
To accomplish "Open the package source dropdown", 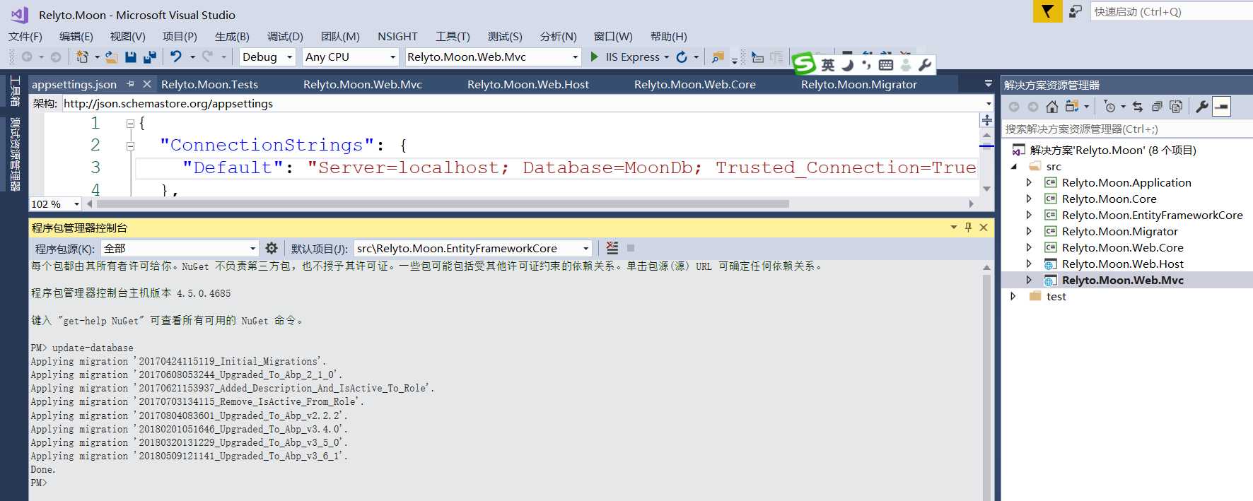I will (252, 249).
